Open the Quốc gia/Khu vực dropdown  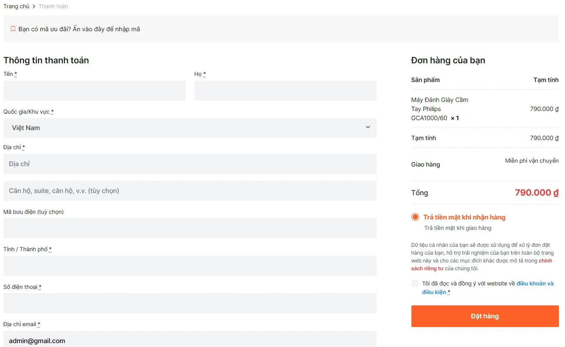click(x=190, y=128)
